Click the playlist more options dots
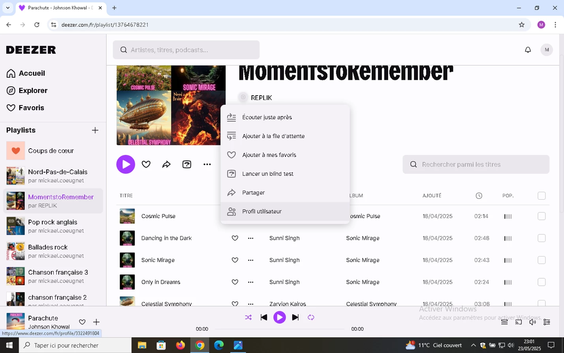This screenshot has height=353, width=564. [207, 164]
